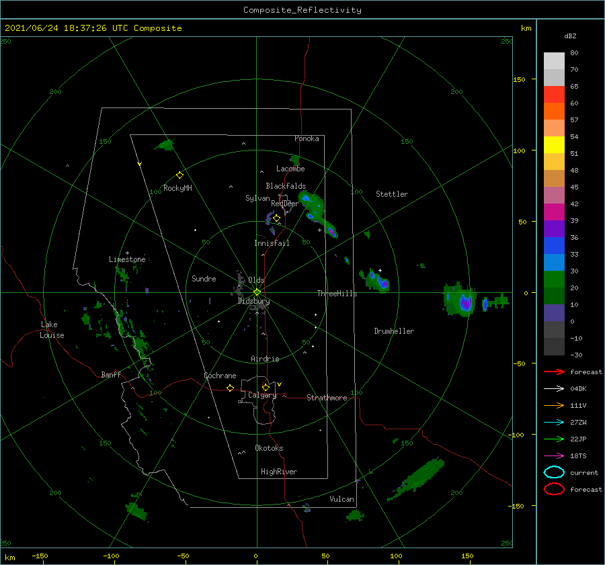
Task: Click the green 22JP arrow legend icon
Action: [x=554, y=439]
